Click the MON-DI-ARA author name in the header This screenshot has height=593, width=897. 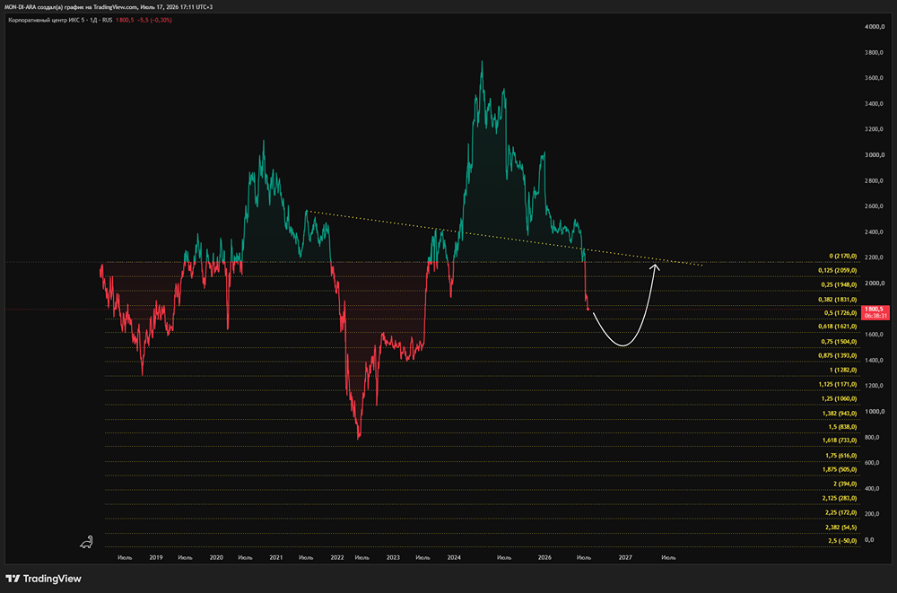click(x=20, y=7)
